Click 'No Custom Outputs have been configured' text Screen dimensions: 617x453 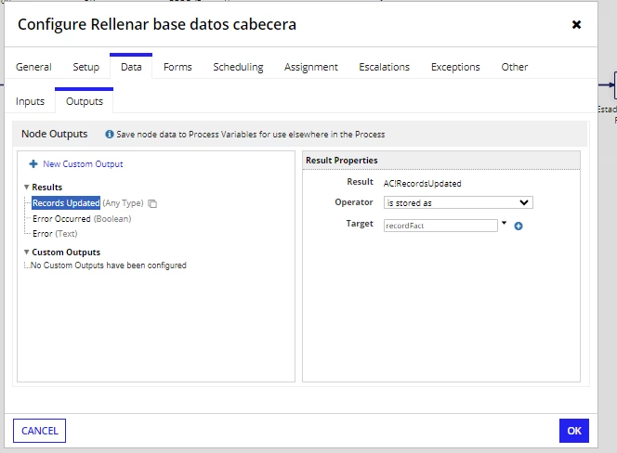tap(108, 265)
